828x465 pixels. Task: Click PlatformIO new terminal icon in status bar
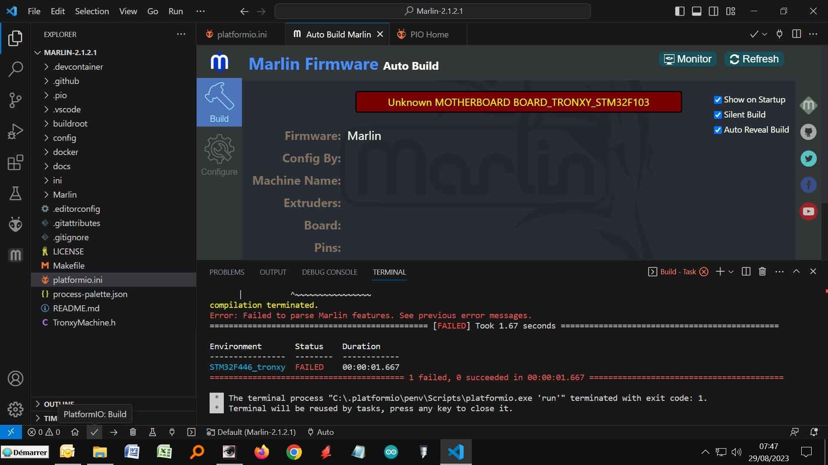(191, 432)
